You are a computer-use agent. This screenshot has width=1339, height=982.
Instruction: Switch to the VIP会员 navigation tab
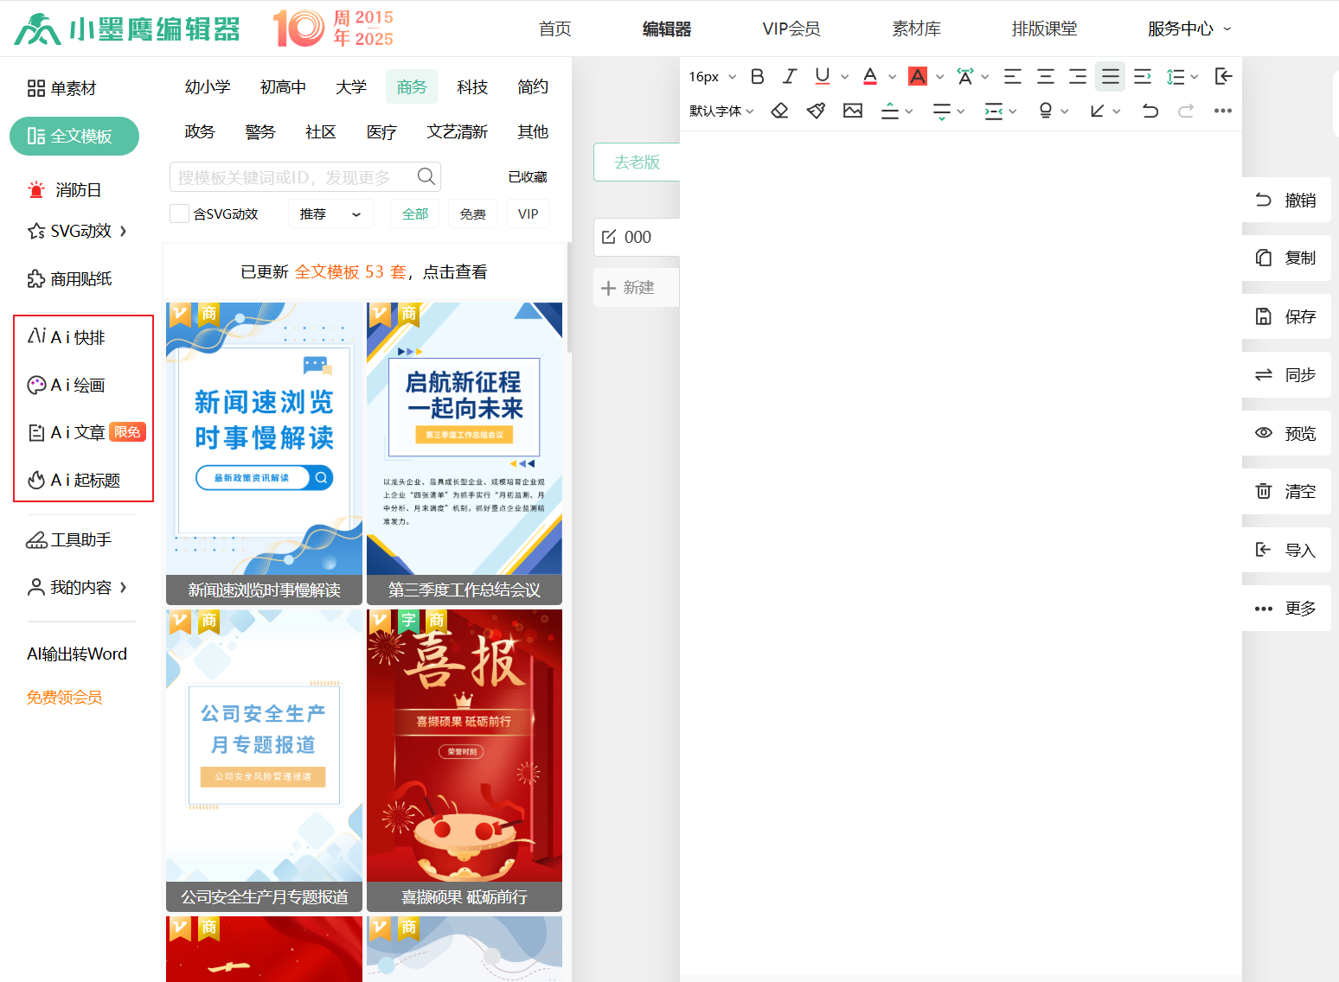tap(791, 29)
